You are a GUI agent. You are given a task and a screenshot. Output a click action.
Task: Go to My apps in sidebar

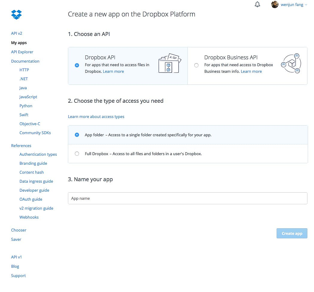[19, 43]
